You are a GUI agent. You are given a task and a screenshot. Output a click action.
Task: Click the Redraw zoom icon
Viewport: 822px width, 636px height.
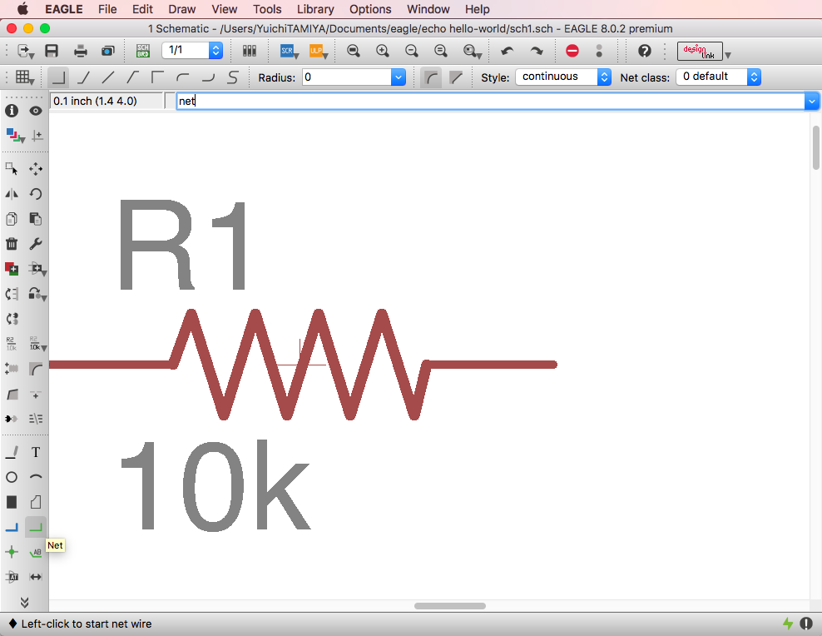coord(441,51)
